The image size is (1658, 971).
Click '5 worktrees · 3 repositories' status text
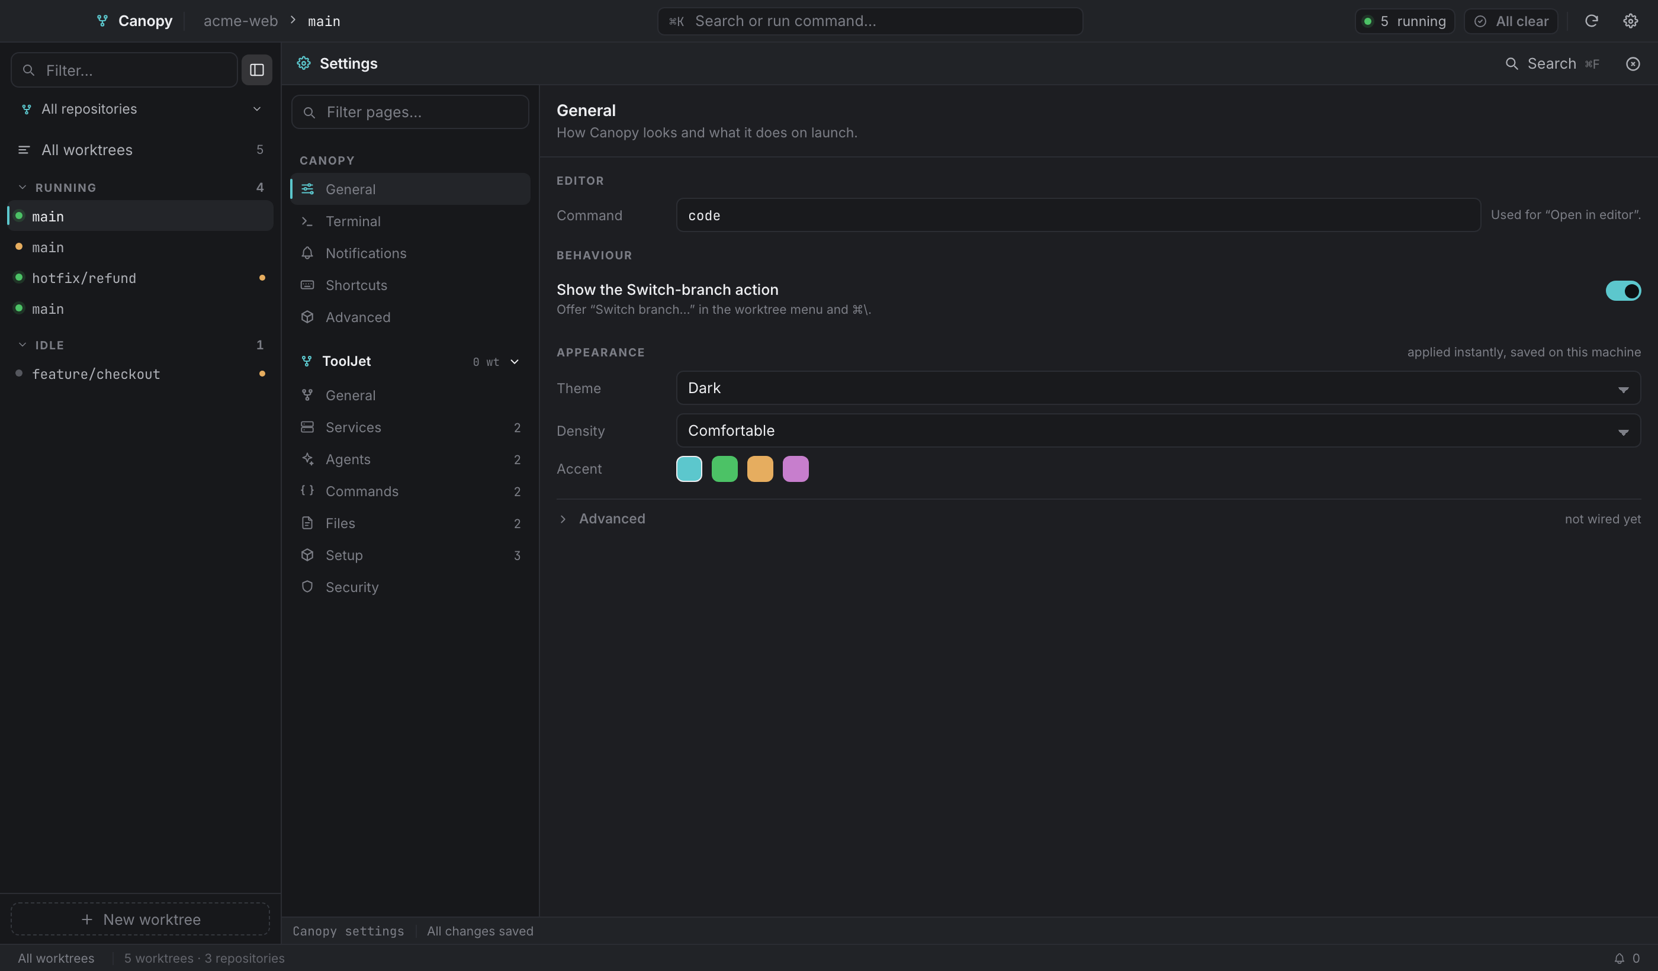(204, 958)
